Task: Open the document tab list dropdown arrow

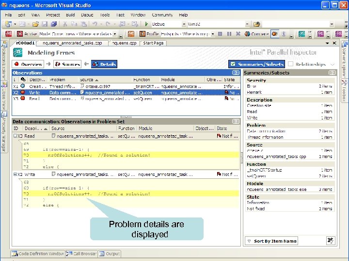Action: 327,43
